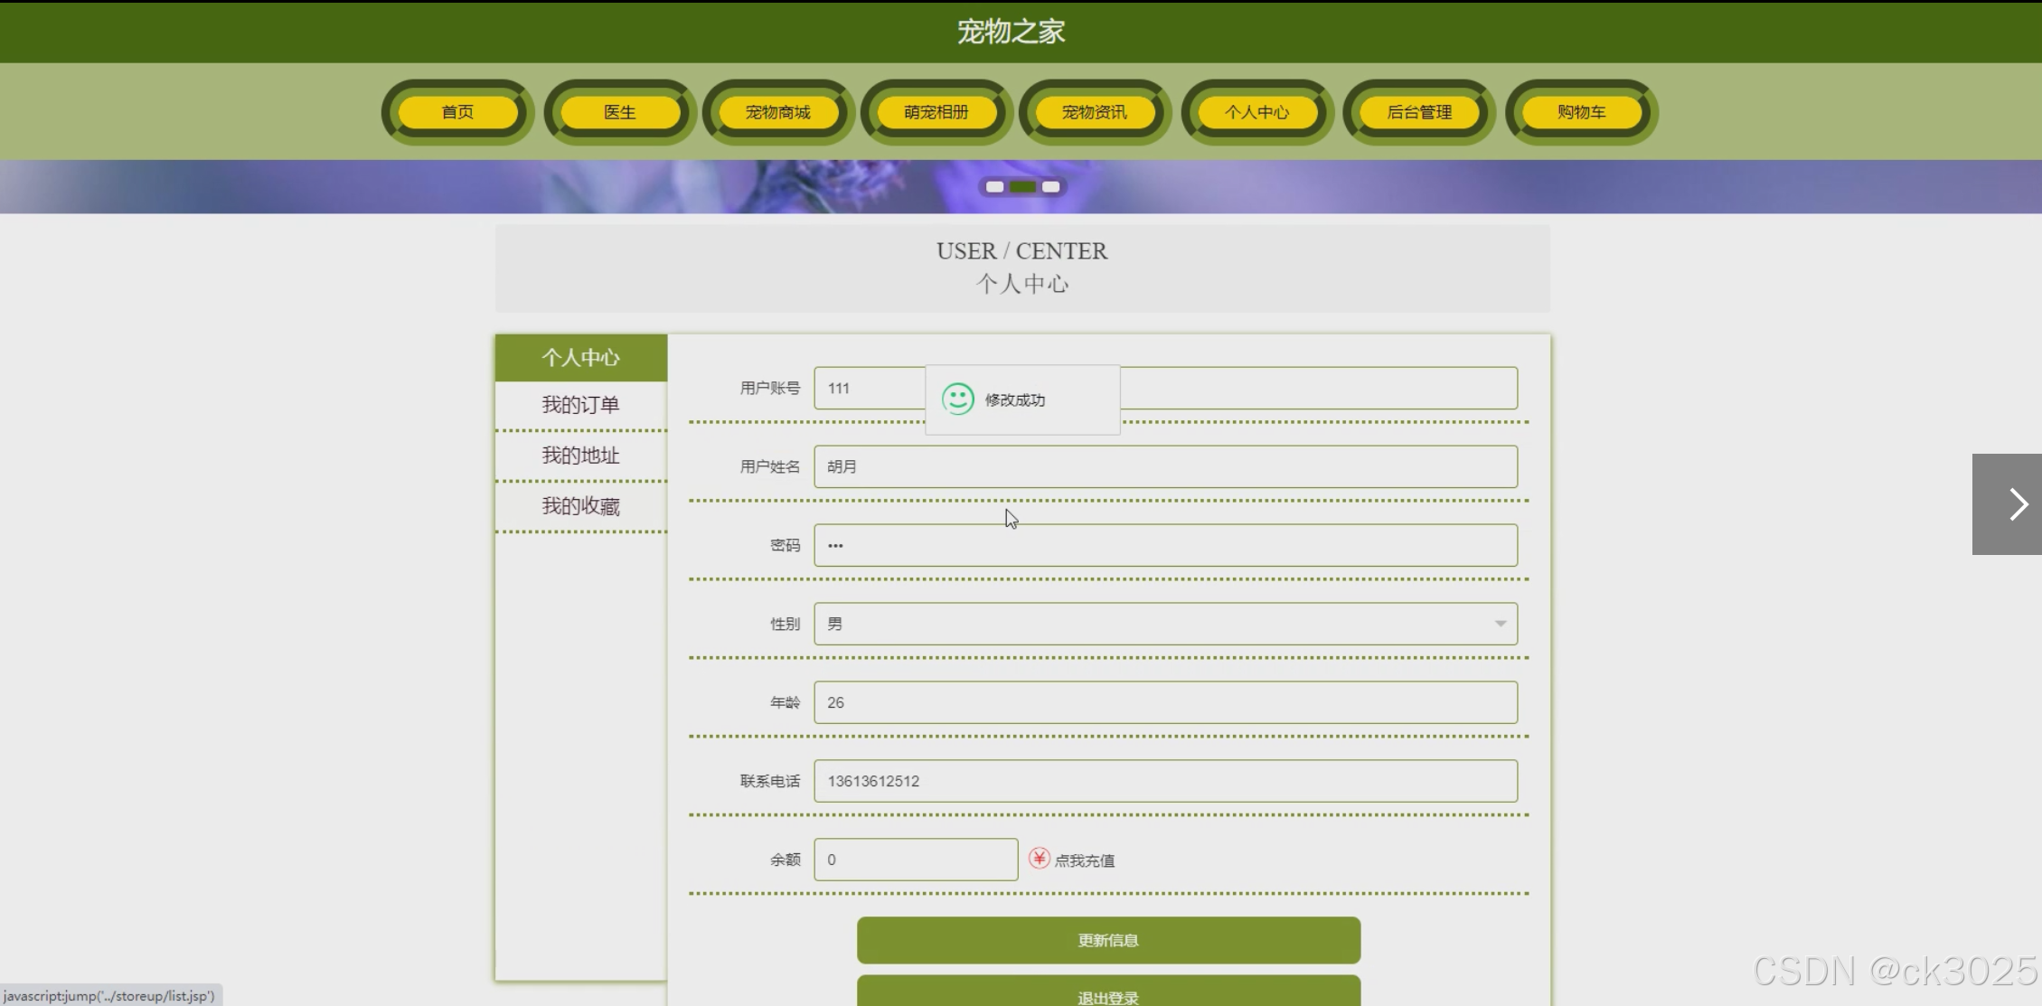Click 点我充值 recharge link
2042x1006 pixels.
(1085, 860)
